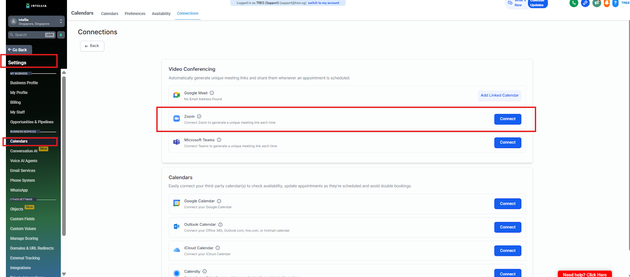Screen dimensions: 630x277
Task: Connect Calendly
Action: (508, 273)
